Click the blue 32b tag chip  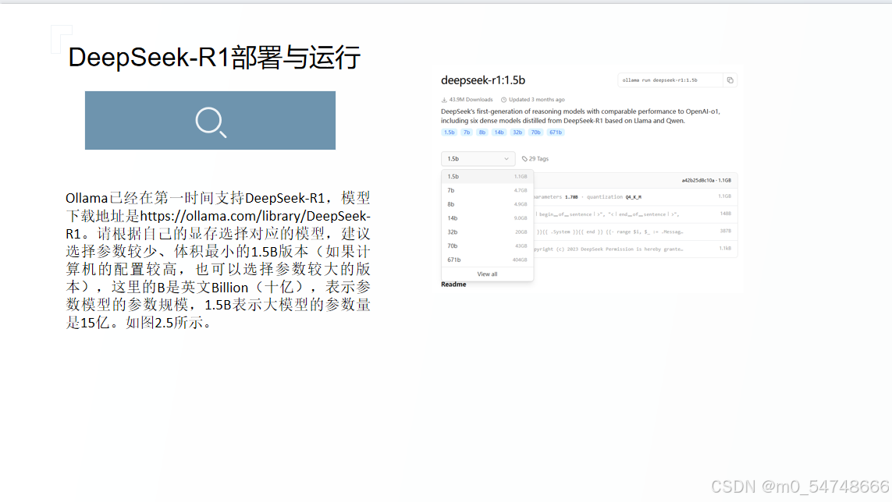click(517, 133)
